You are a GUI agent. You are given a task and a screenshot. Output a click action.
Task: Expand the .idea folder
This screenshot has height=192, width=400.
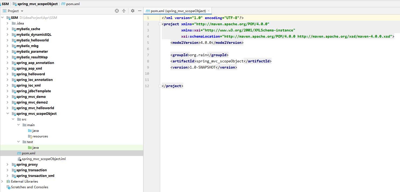[x=8, y=23]
